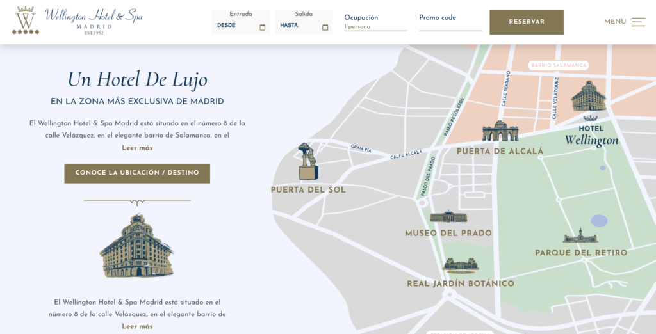656x334 pixels.
Task: Click the Wellington Hotel & Spa crown logo
Action: click(x=26, y=20)
